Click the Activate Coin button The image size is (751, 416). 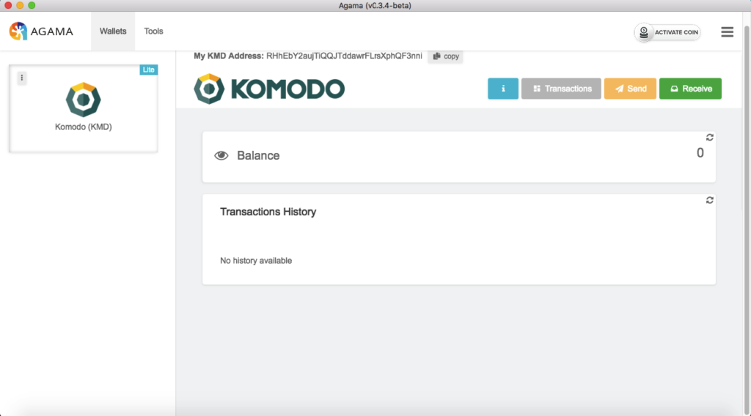[667, 32]
